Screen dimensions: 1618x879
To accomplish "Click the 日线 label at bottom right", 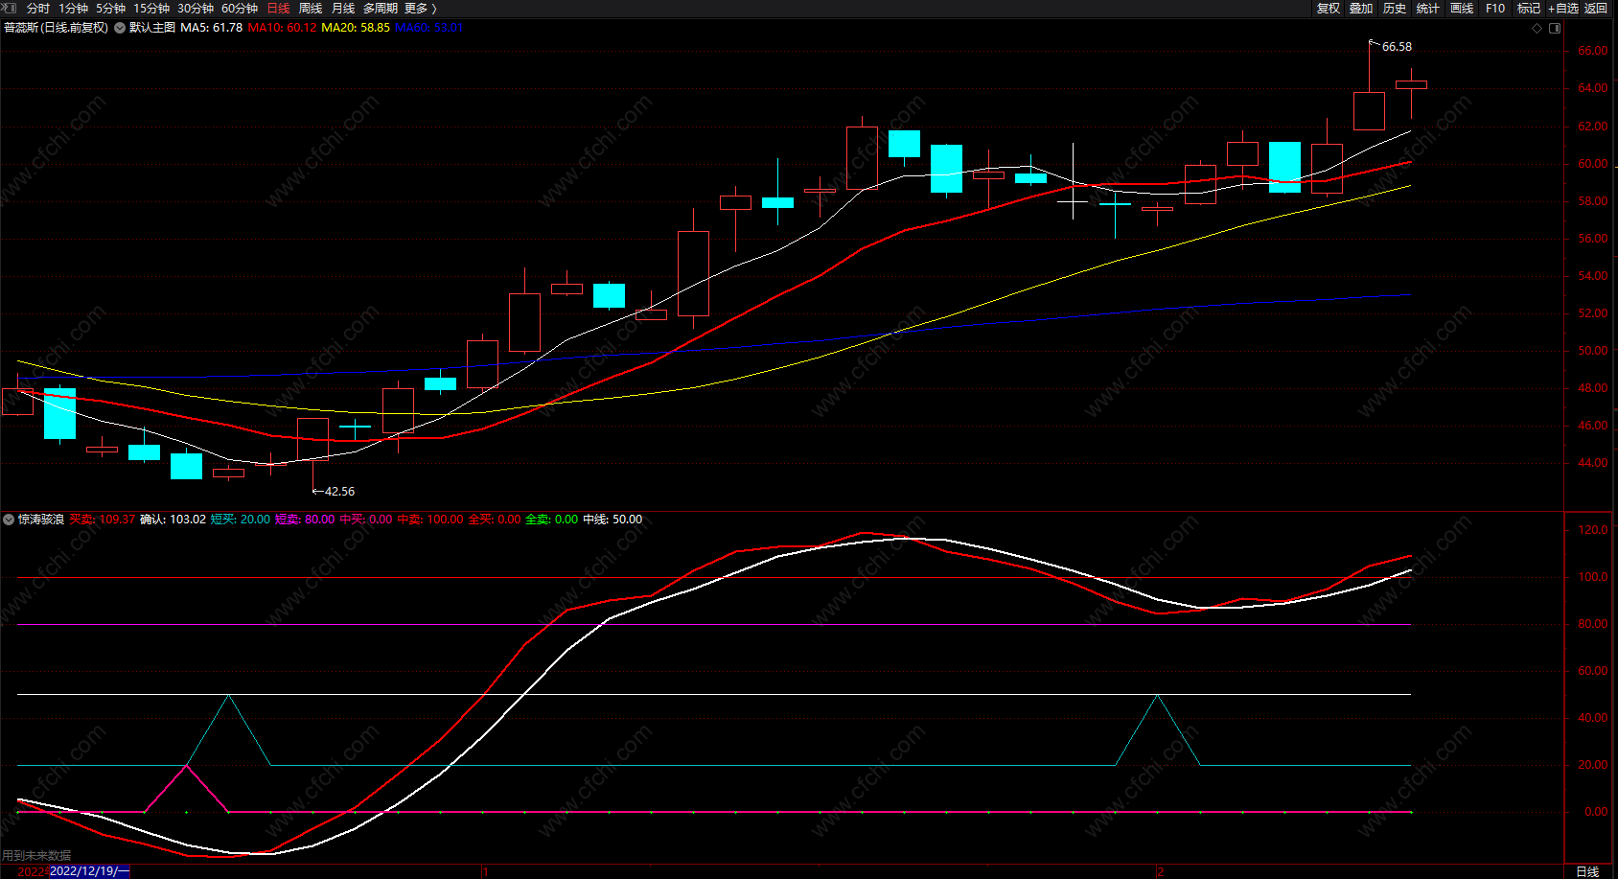I will tap(1587, 871).
